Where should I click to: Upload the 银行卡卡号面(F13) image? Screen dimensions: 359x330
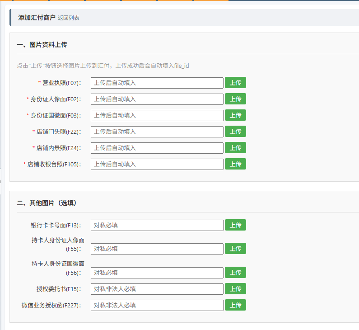[235, 225]
